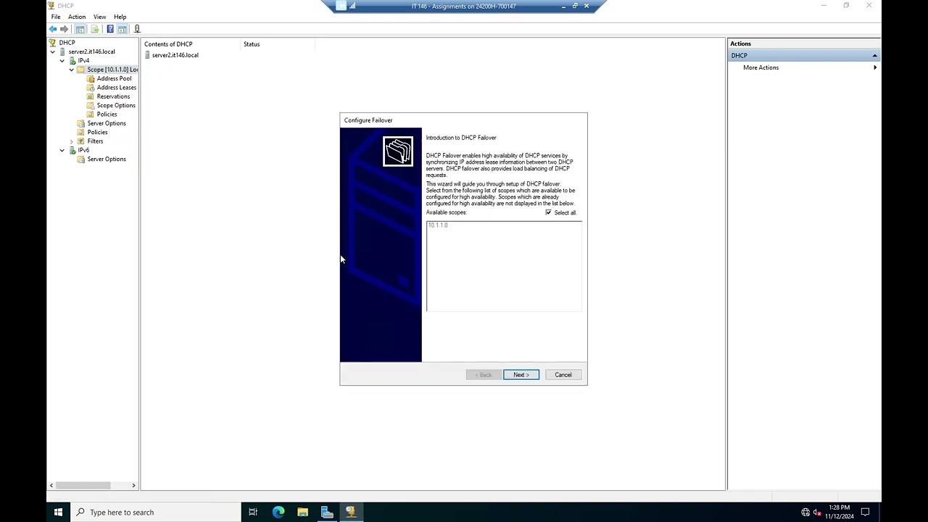928x522 pixels.
Task: Select server2.it146.local in contents list
Action: click(x=175, y=55)
